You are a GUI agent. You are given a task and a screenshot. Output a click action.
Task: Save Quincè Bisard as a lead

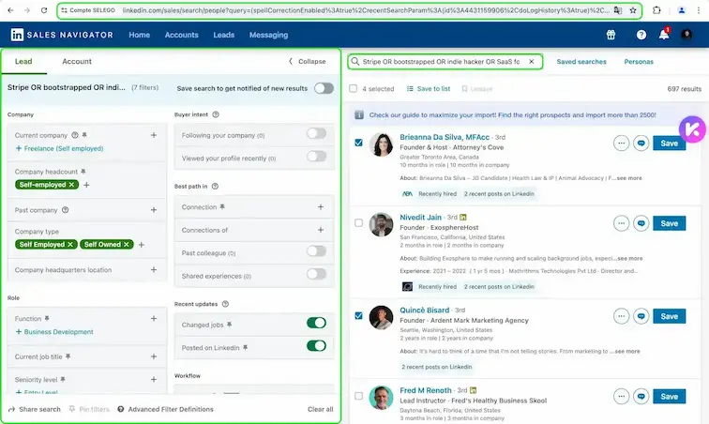669,316
